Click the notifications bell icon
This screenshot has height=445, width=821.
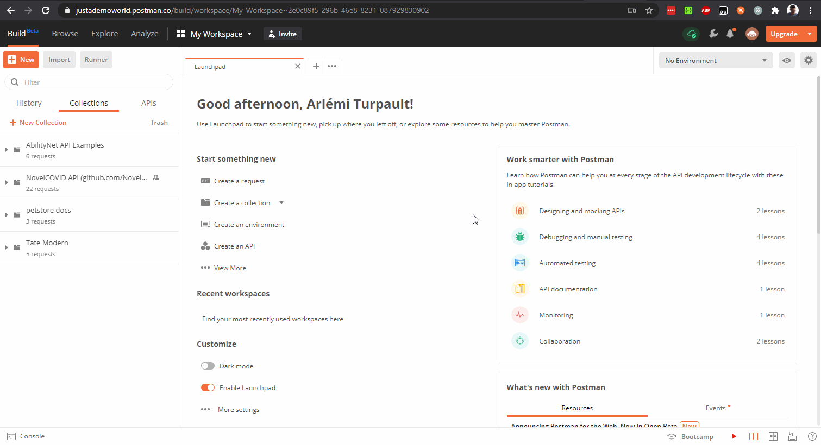tap(730, 33)
